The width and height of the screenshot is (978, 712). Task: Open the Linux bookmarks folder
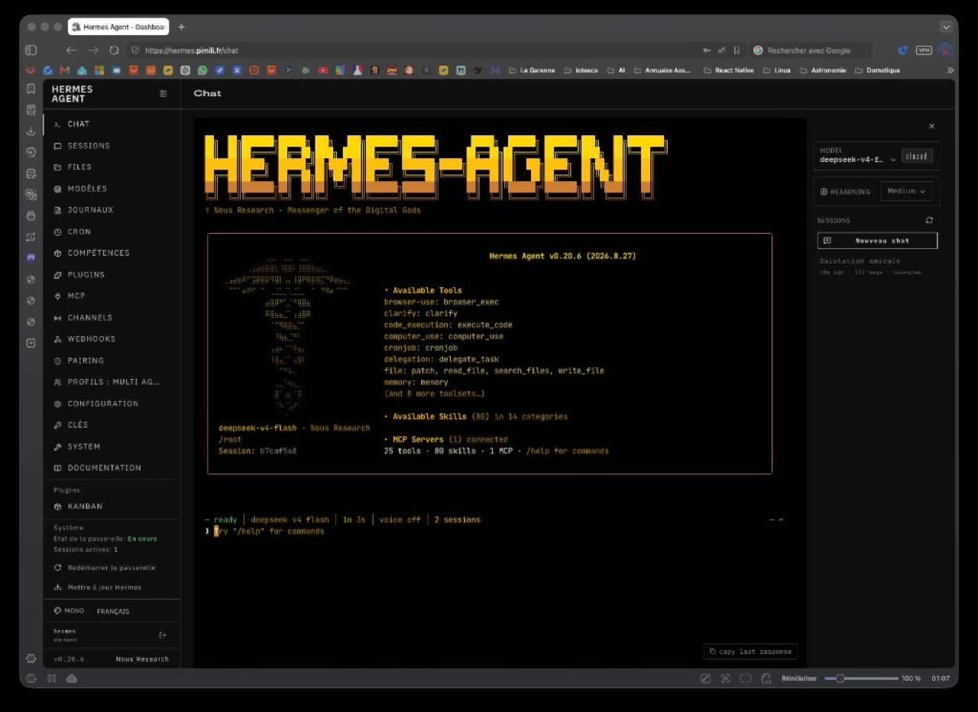776,70
